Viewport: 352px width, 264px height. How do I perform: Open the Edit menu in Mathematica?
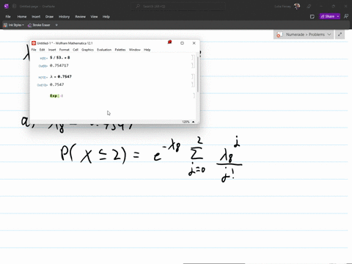click(43, 50)
